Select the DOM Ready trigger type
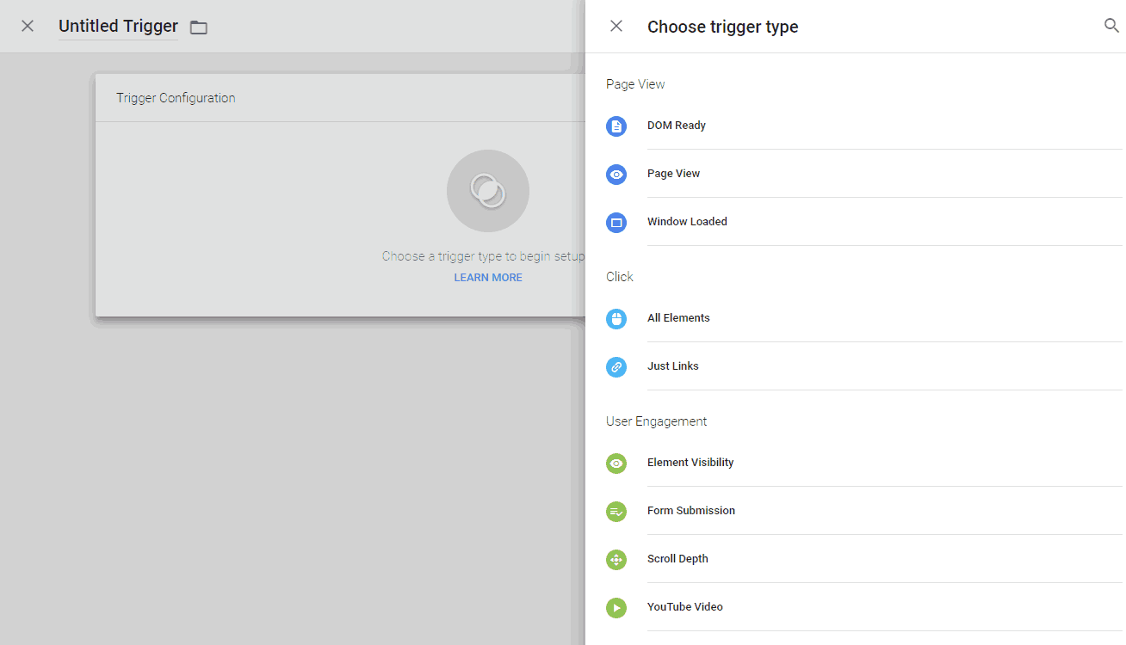This screenshot has height=645, width=1126. pos(677,126)
